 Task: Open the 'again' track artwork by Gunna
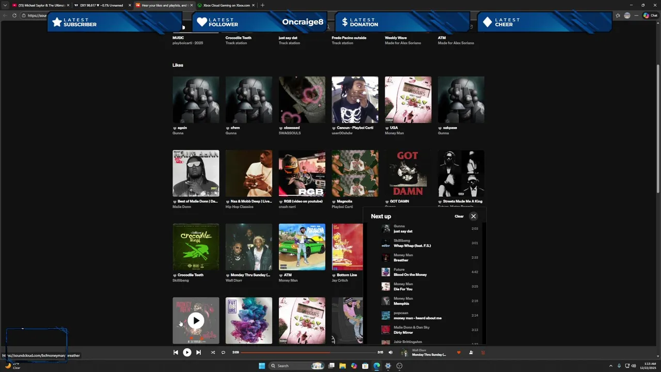pyautogui.click(x=196, y=100)
